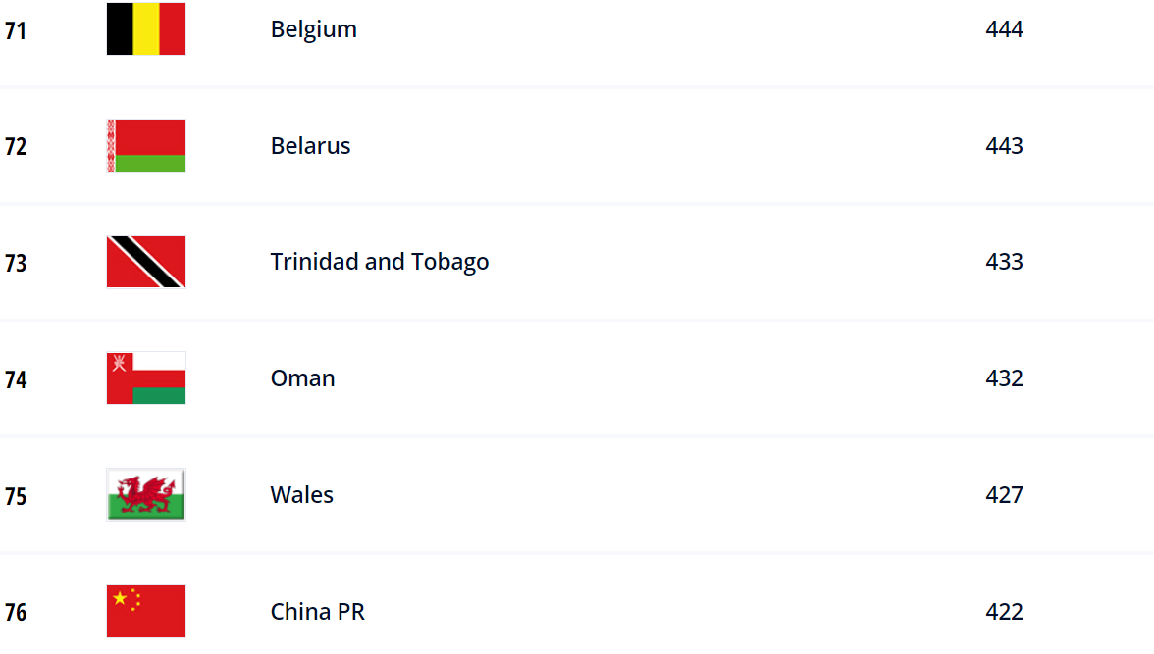Click Belgium's 444 points value
Screen dimensions: 1154x654
[x=1004, y=29]
